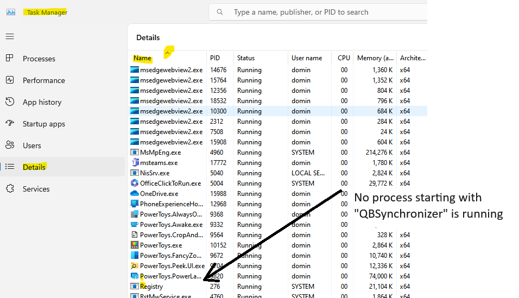
Task: Click the Startup apps gauge icon
Action: tap(10, 124)
